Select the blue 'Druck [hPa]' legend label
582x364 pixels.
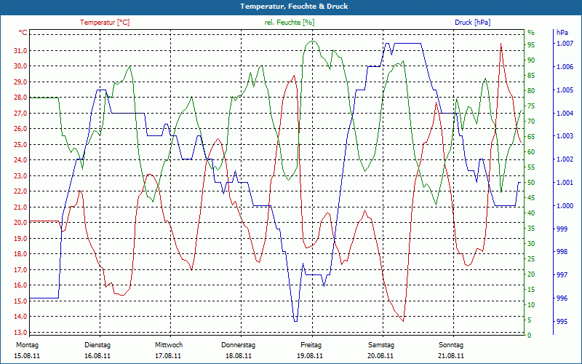472,23
